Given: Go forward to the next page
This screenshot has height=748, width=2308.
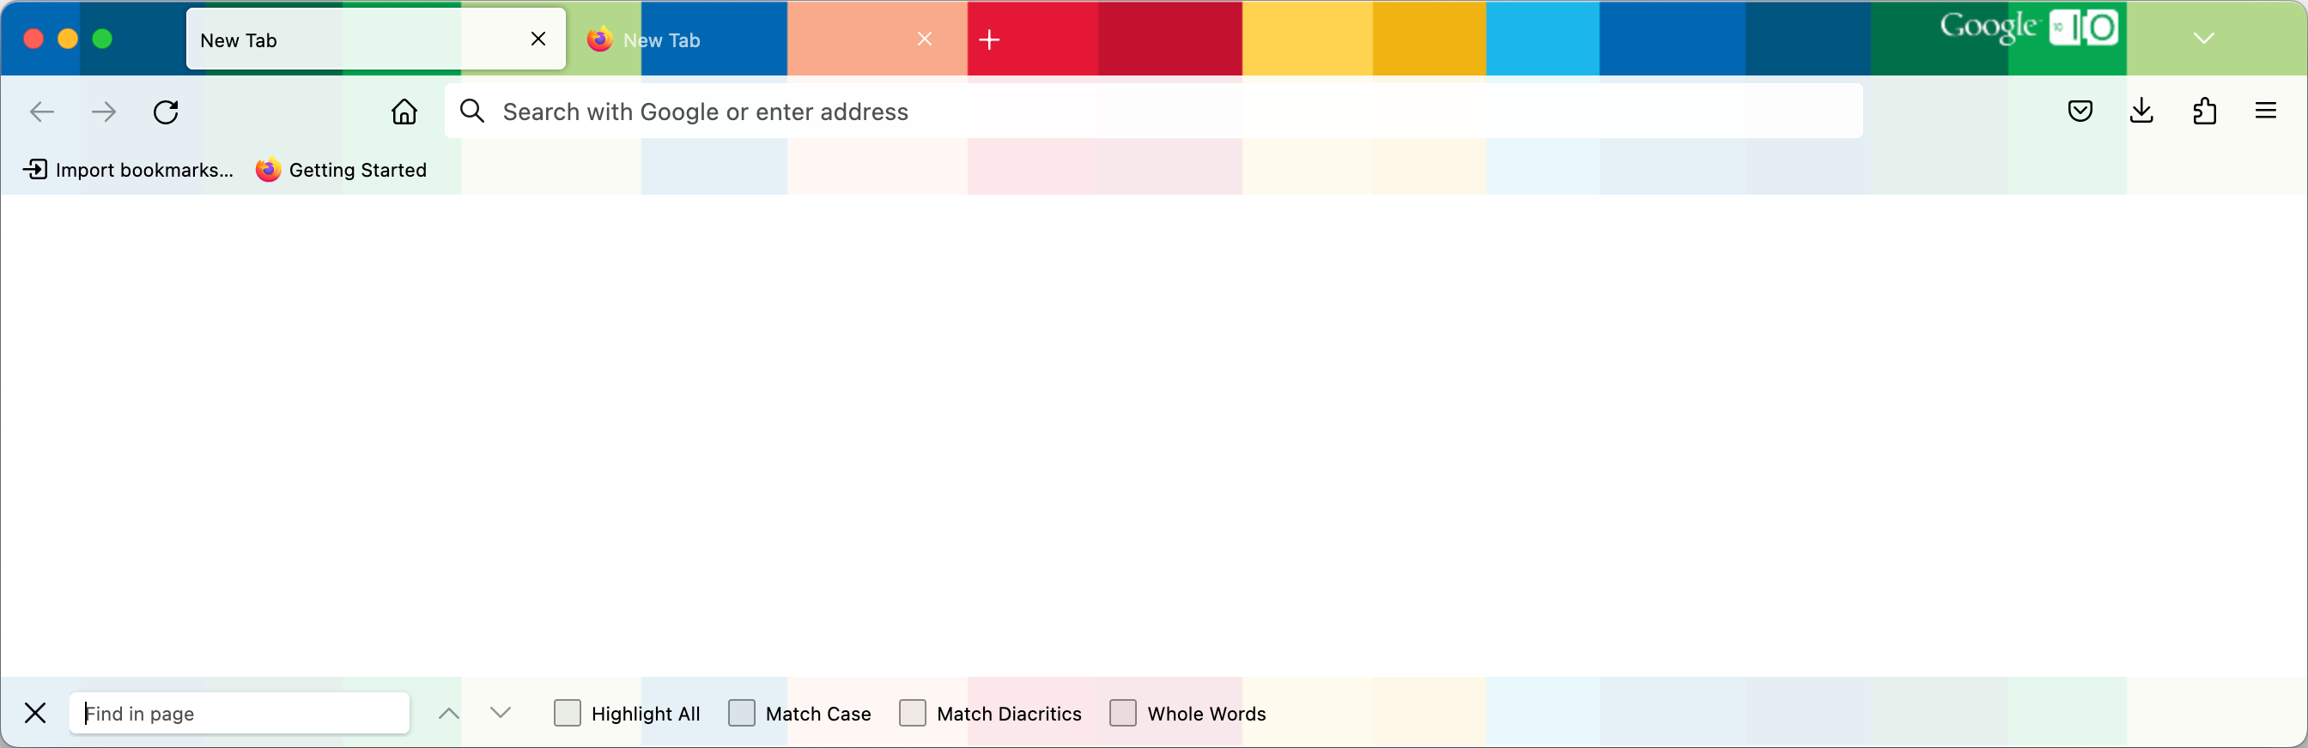Looking at the screenshot, I should point(104,112).
